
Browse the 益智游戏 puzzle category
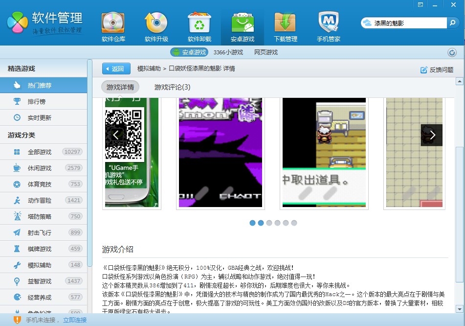(44, 281)
